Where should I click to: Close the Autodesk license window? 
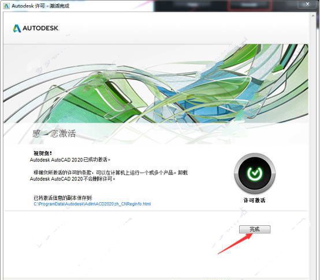coord(307,4)
